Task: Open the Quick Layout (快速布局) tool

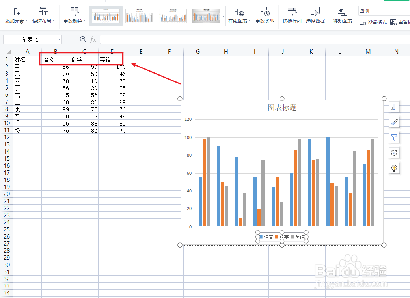Action: coord(43,15)
